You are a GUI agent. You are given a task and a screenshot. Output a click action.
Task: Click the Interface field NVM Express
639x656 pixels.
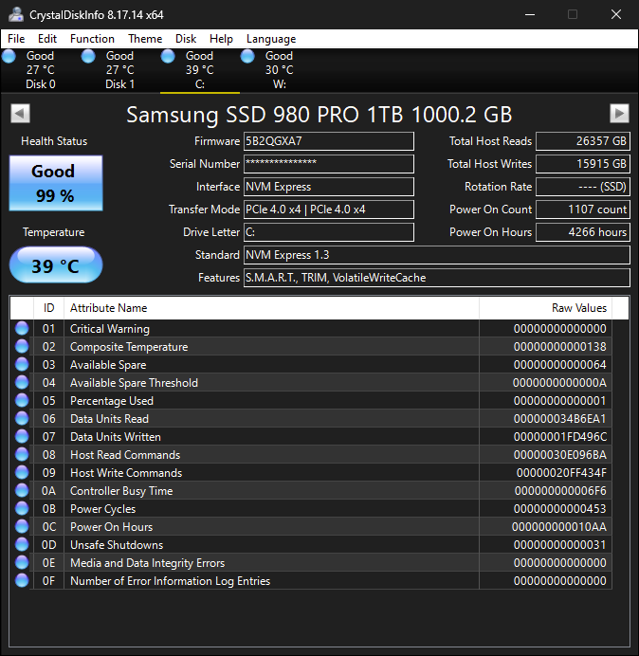pos(329,187)
